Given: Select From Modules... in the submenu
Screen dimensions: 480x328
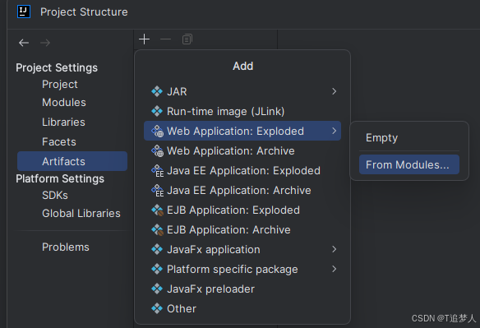Looking at the screenshot, I should coord(409,164).
